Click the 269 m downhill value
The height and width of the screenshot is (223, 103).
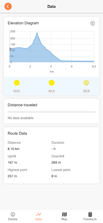(x=56, y=163)
